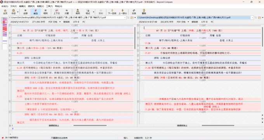The height and width of the screenshot is (140, 264).
Task: Expand left section above 第二天 上海火车站 row
Action: 10,45
